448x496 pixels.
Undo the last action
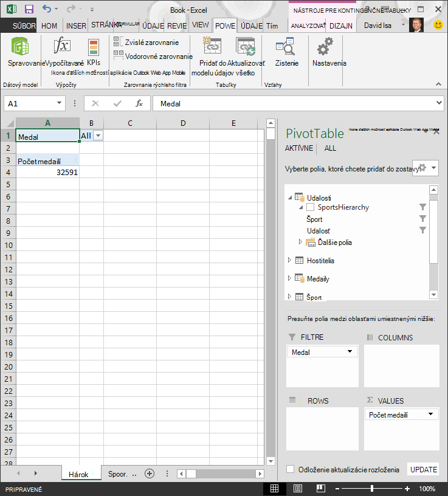coord(47,9)
